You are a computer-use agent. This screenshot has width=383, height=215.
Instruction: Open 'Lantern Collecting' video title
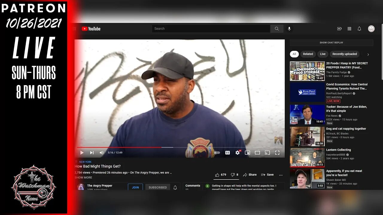pos(338,150)
